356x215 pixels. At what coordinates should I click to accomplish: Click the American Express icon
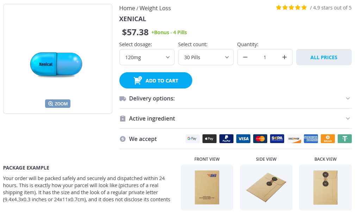pos(311,139)
